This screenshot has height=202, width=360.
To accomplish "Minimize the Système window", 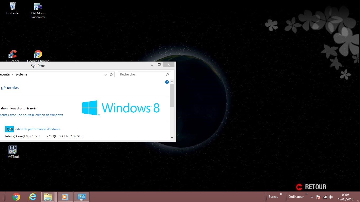I will (x=152, y=65).
